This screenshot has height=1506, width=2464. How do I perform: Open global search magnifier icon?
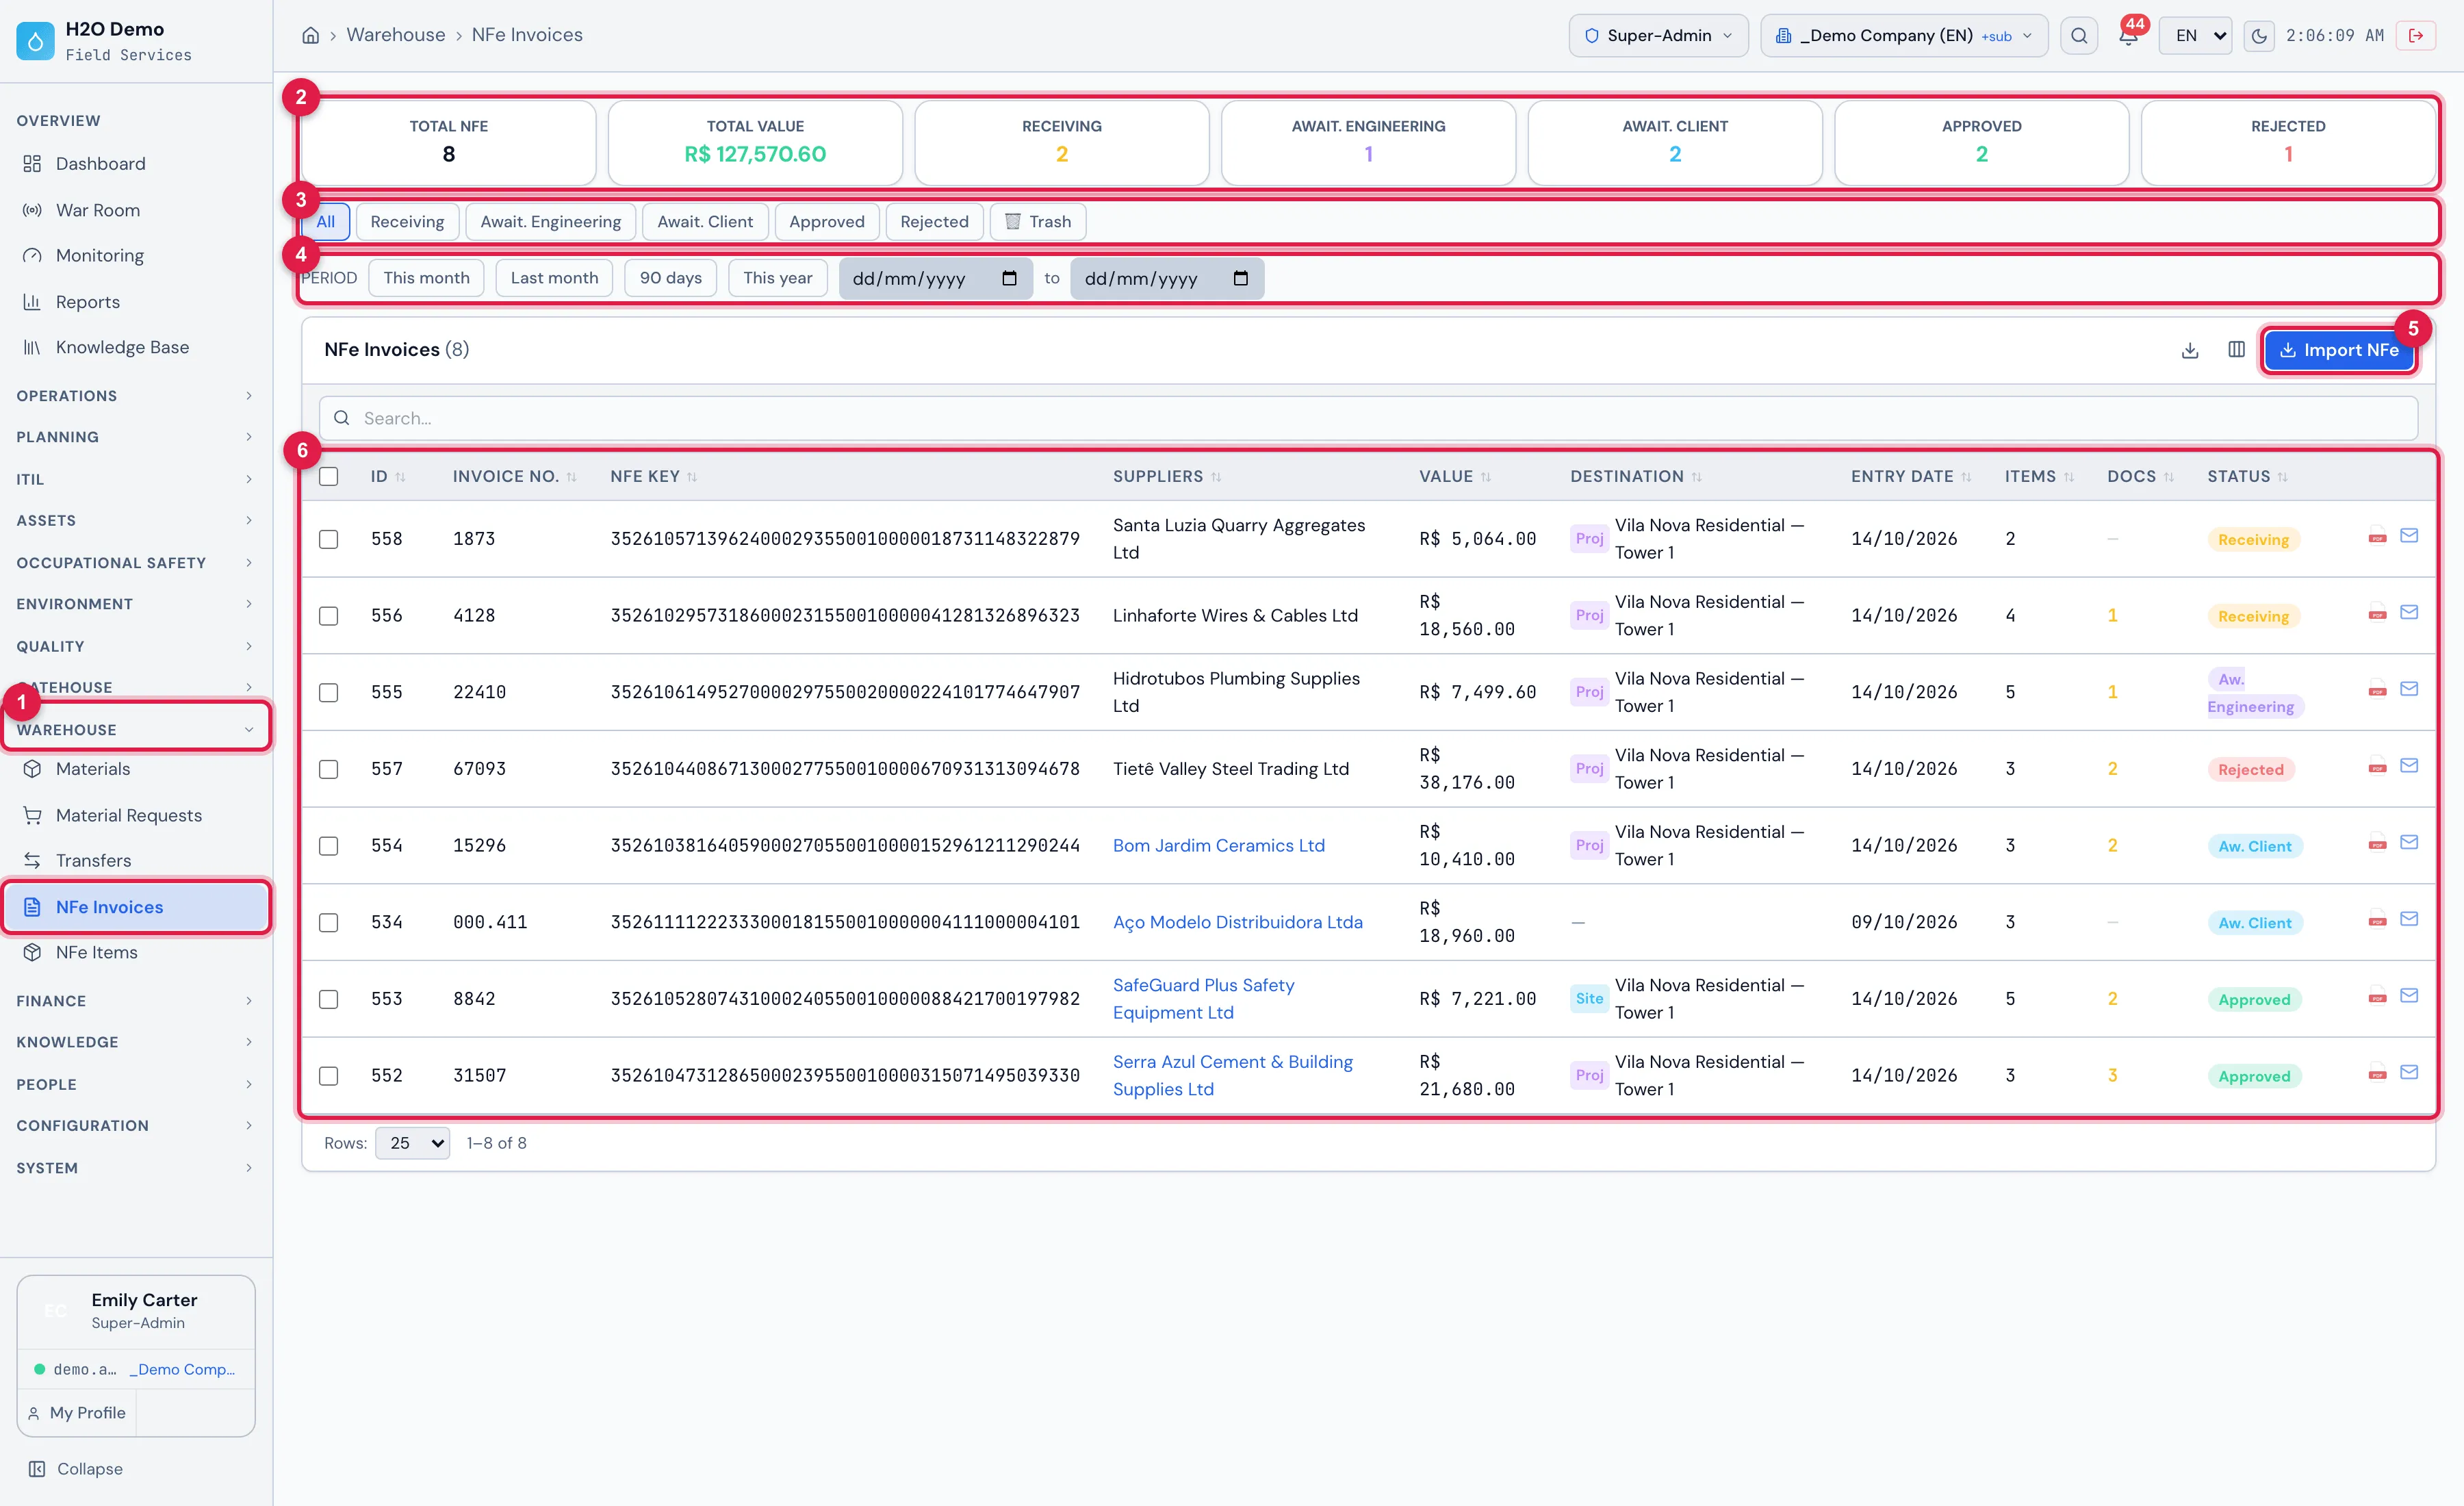coord(2079,36)
